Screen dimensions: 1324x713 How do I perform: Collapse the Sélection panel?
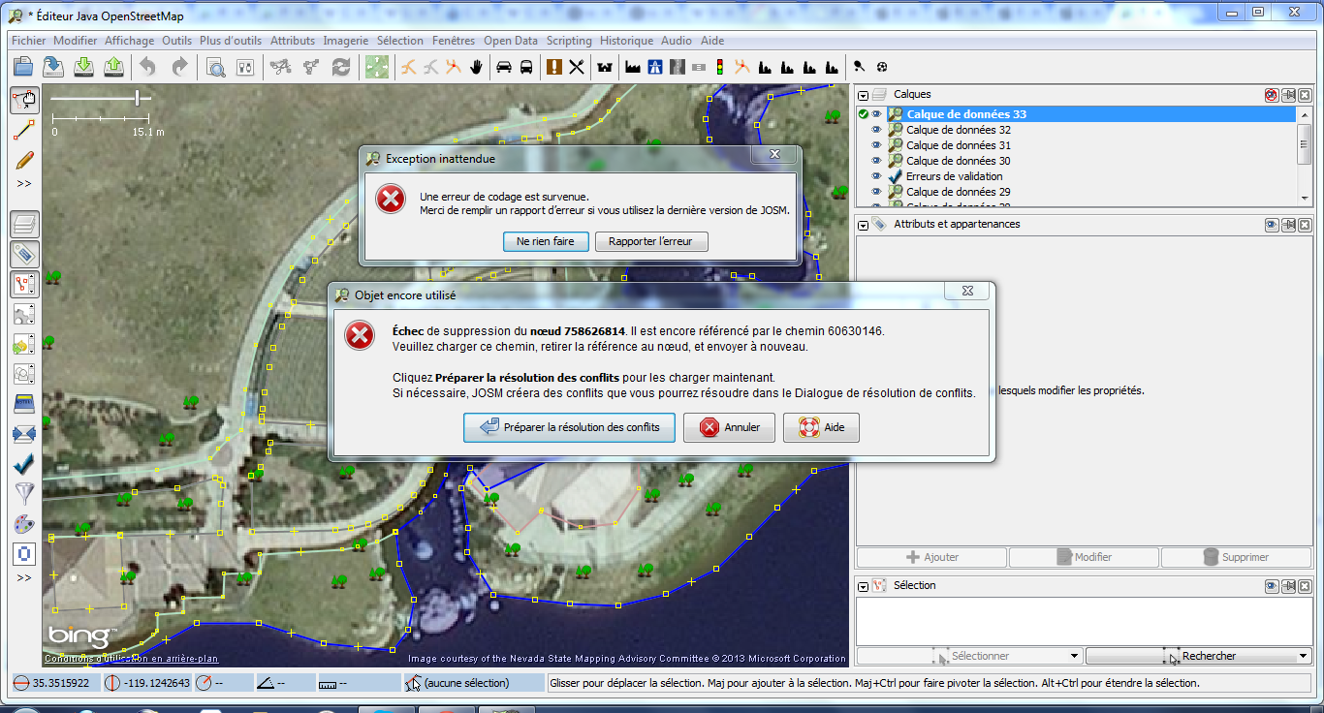tap(863, 586)
